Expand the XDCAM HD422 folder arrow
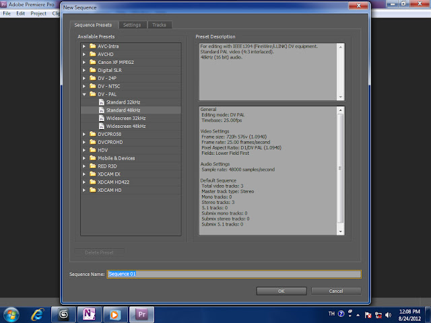 [x=84, y=182]
